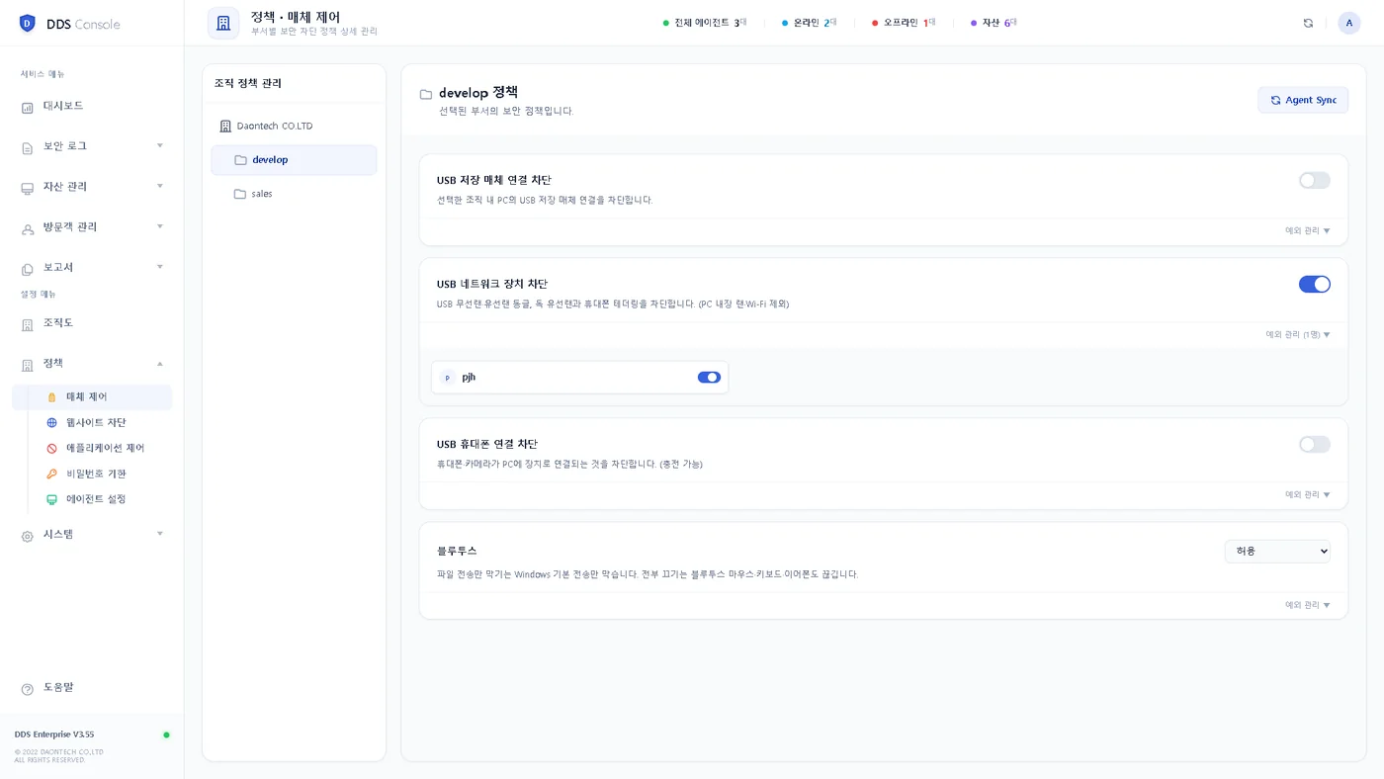Go to 웹사이트 차단 submenu
This screenshot has height=779, width=1384.
92,422
